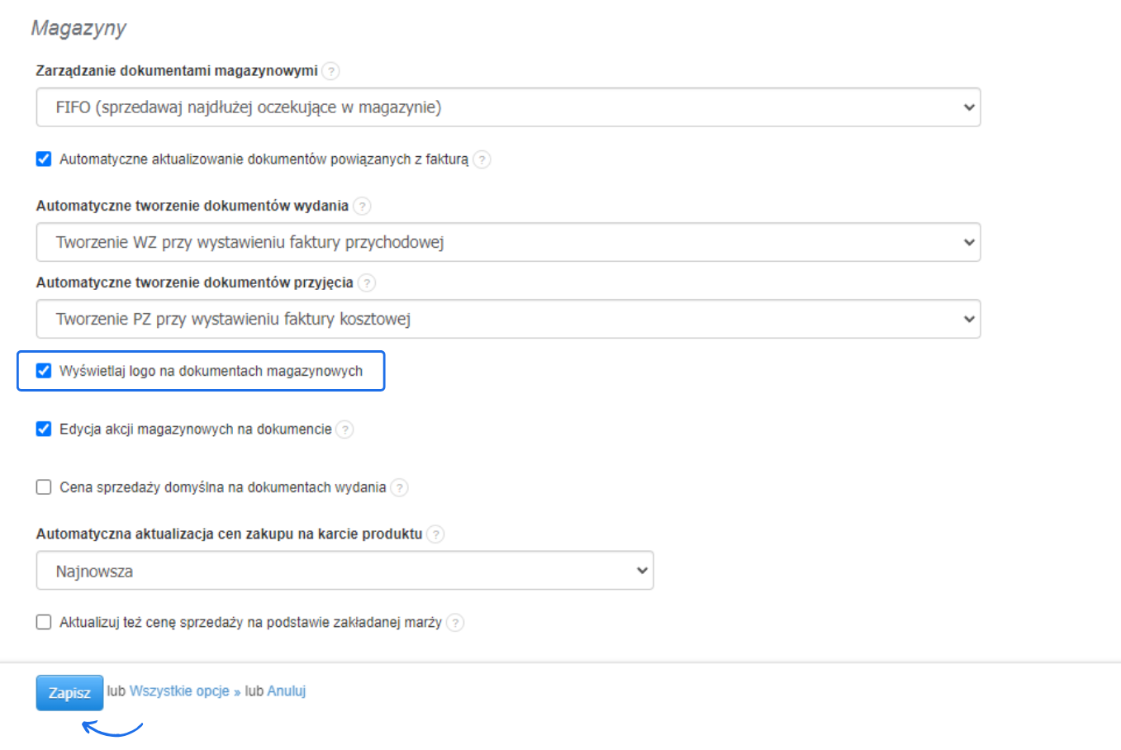Open the FIFO warehouse management dropdown
This screenshot has width=1121, height=750.
(508, 107)
